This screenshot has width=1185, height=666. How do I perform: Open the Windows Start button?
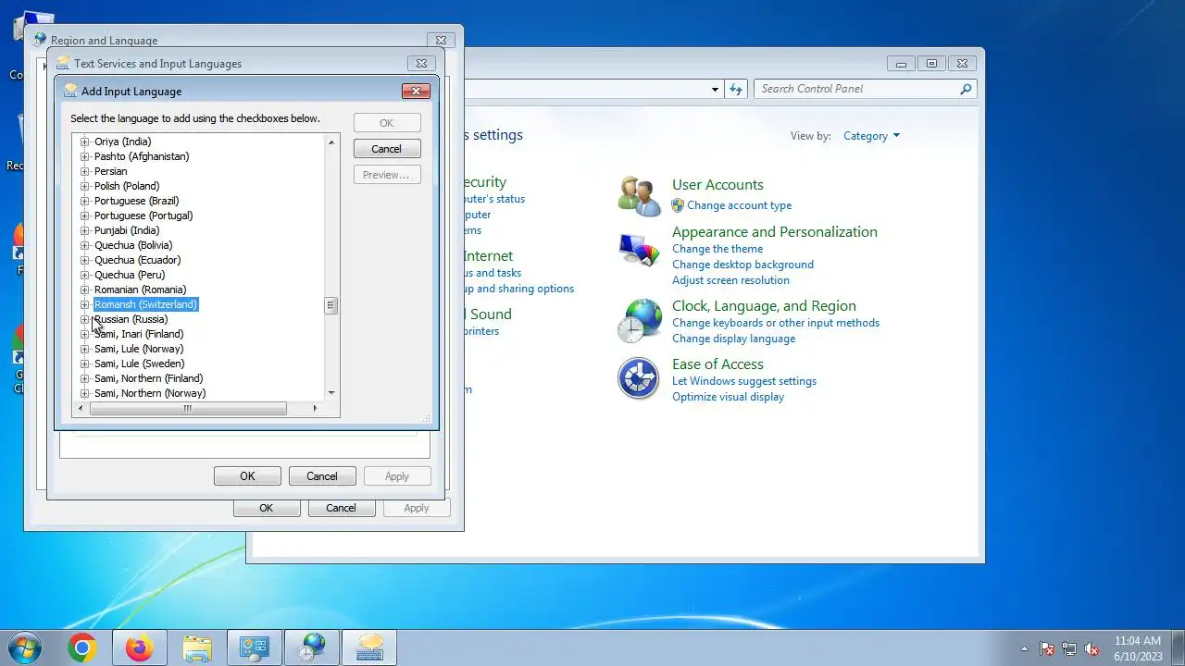(x=25, y=647)
